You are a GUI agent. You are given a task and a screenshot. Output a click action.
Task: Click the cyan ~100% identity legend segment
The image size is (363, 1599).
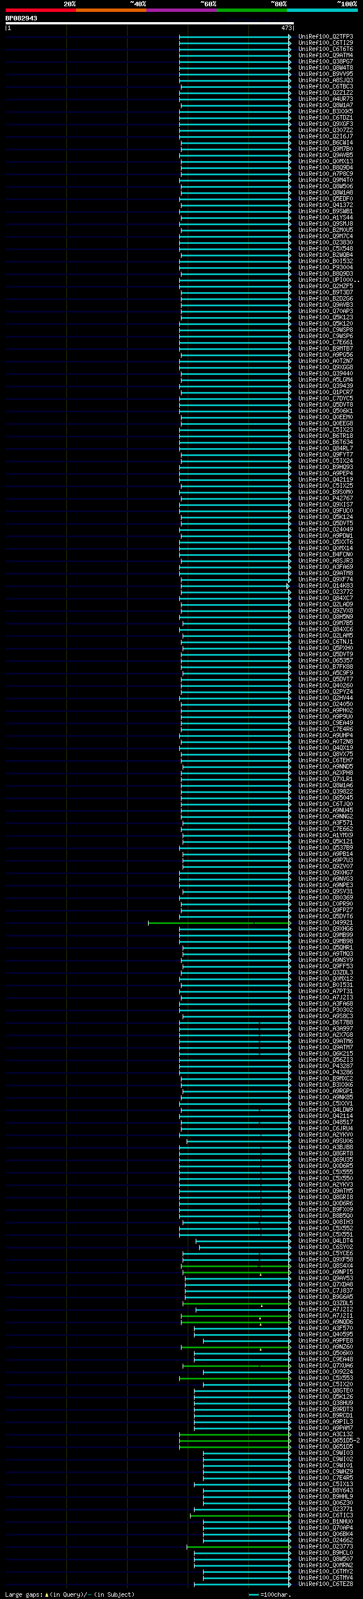(x=323, y=10)
